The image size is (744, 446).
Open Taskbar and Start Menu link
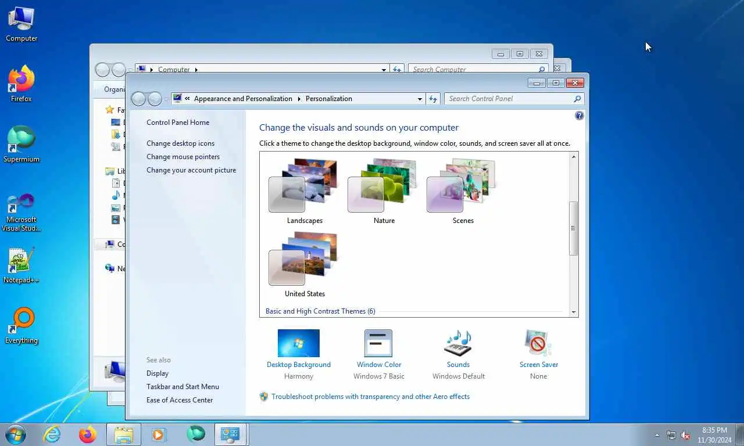point(183,387)
